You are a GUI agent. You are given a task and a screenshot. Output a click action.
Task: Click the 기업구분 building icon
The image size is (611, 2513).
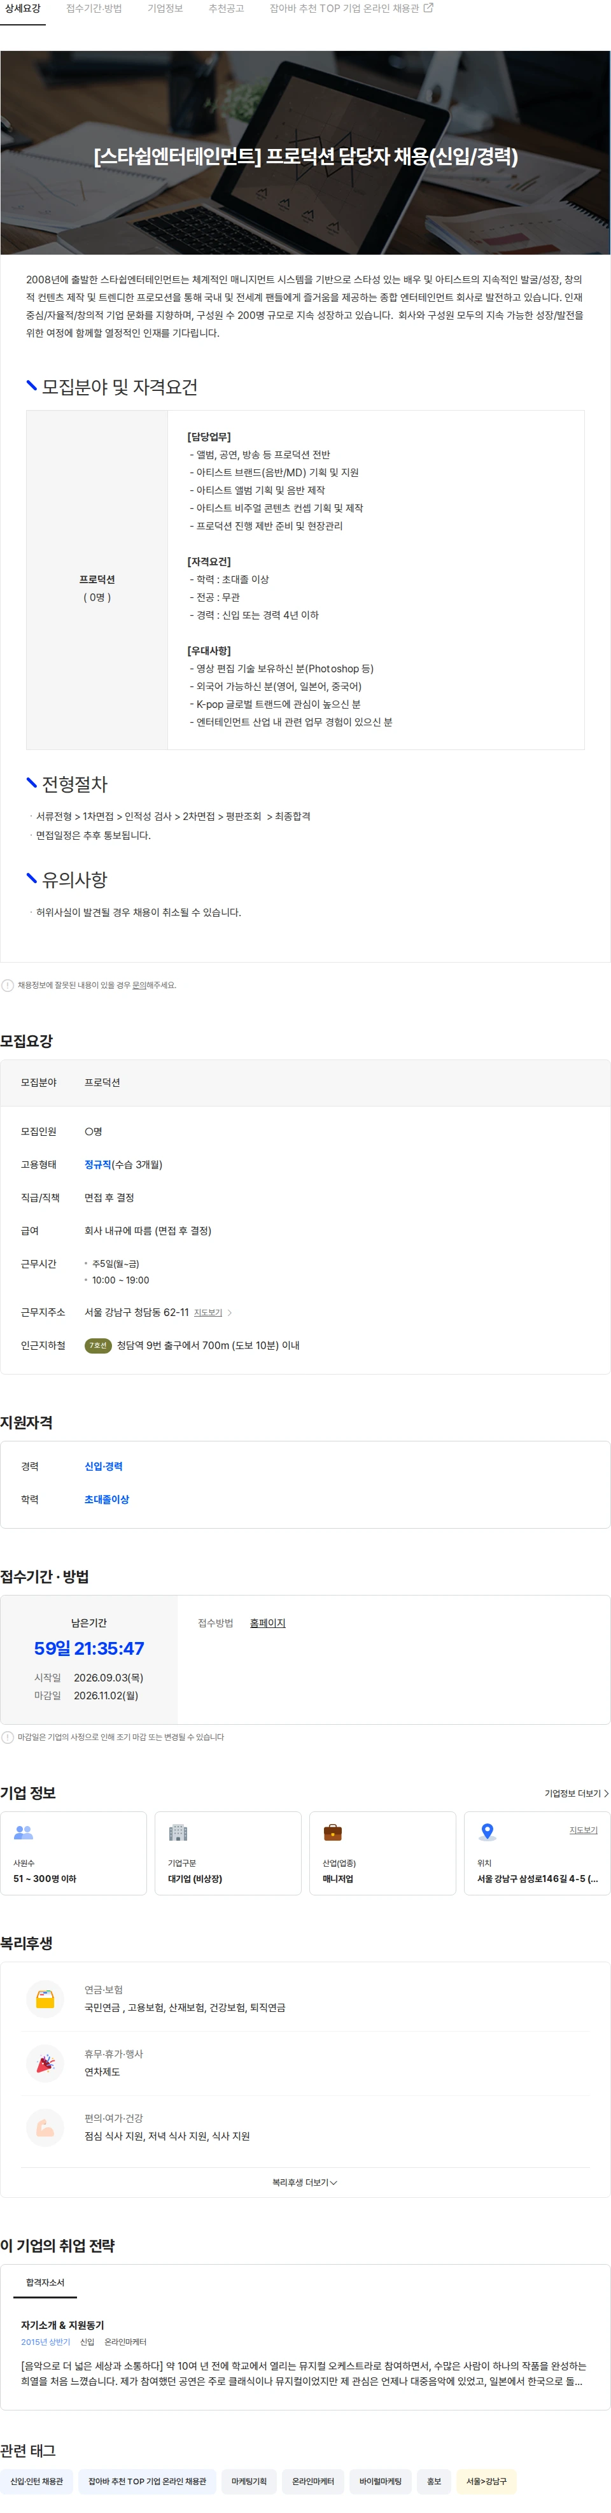click(x=178, y=1833)
